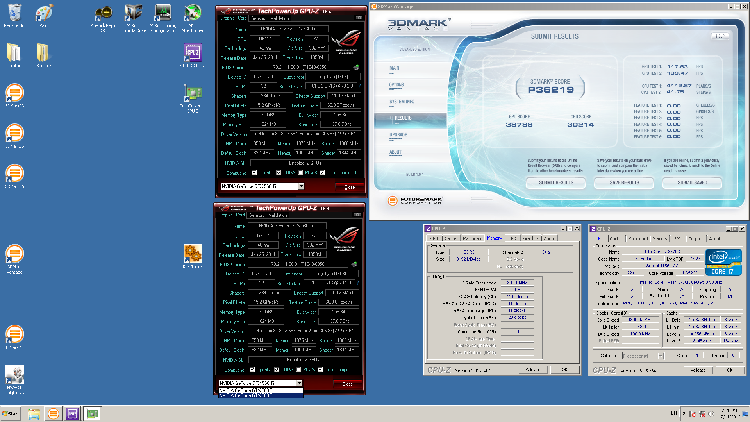Viewport: 750px width, 422px height.
Task: Open Graphics tab in CPU-Z CPU window
Action: [696, 239]
